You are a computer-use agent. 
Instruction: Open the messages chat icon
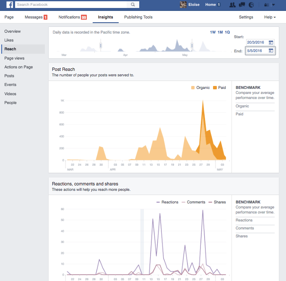[242, 5]
